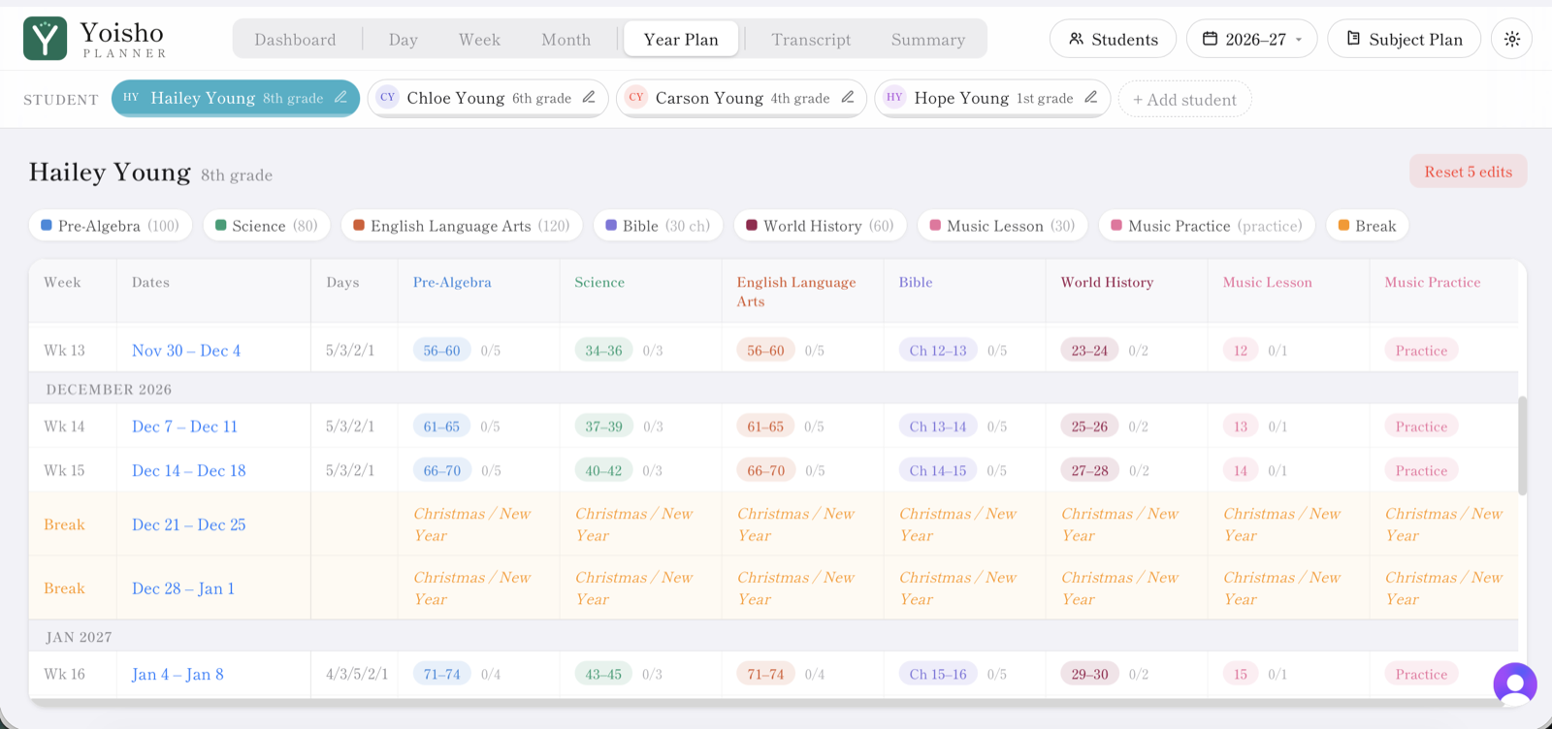Open the 2026-27 school year dropdown

point(1251,39)
